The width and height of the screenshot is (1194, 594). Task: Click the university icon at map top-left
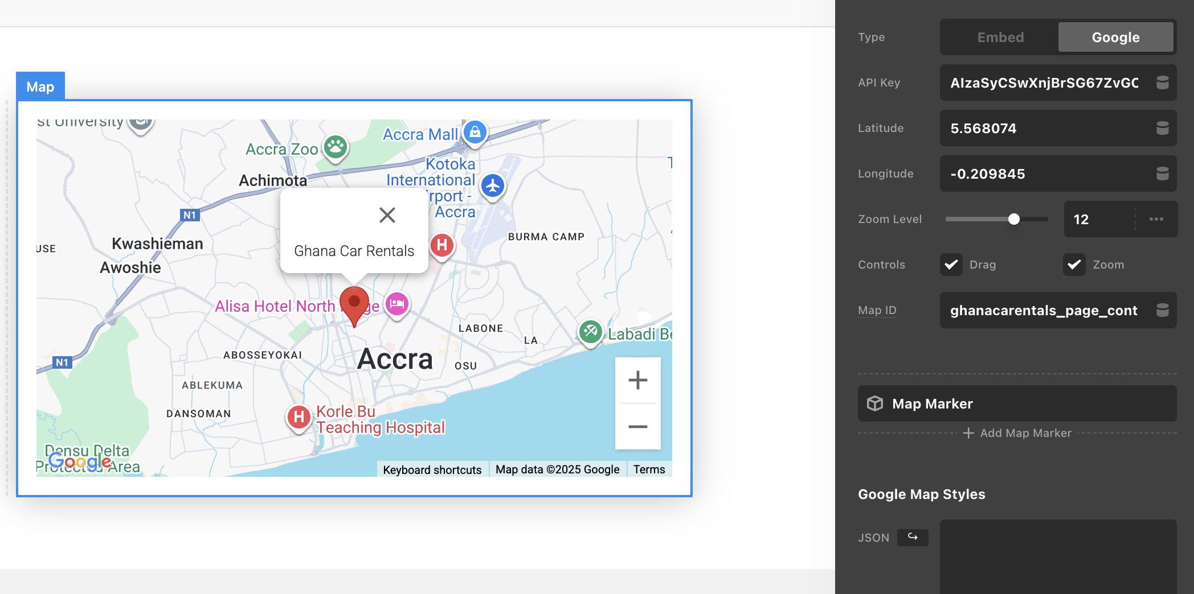(x=141, y=125)
